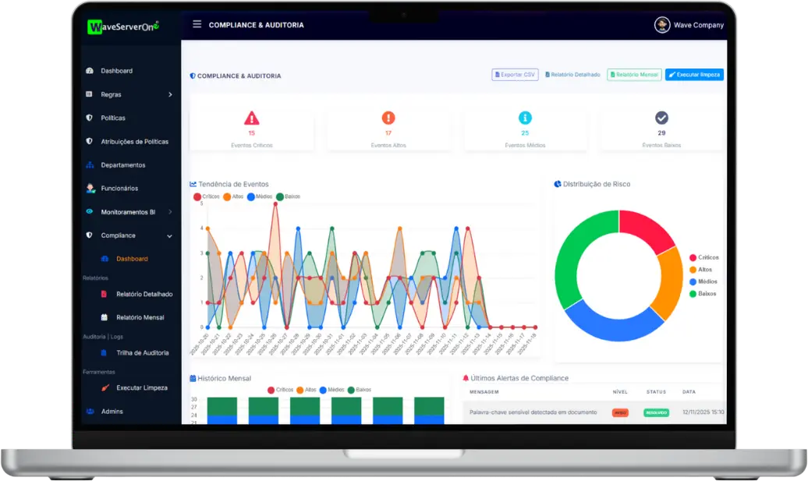
Task: Click the Exportar CSV button
Action: point(515,75)
